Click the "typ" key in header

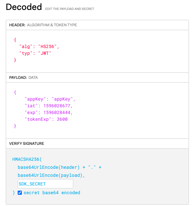point(25,53)
